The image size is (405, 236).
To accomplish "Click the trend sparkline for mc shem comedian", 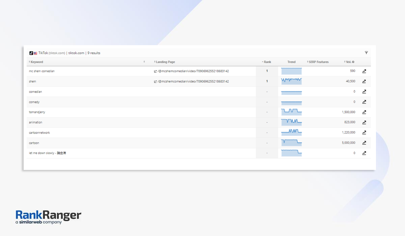I will tap(292, 71).
